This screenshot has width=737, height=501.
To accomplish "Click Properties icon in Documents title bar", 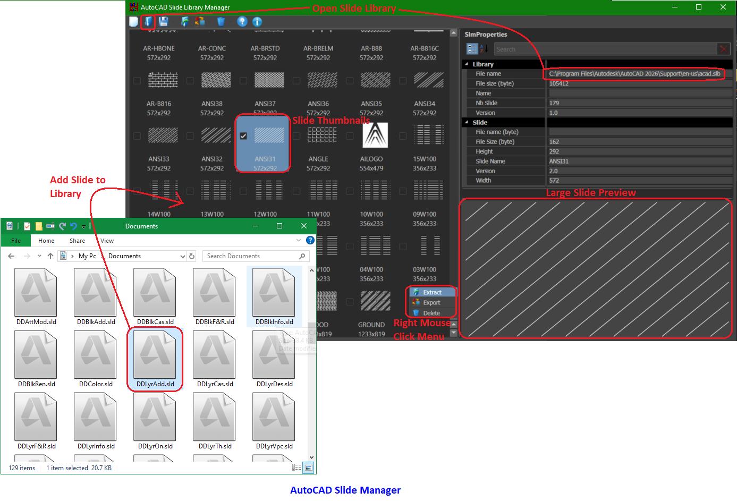I will point(10,226).
